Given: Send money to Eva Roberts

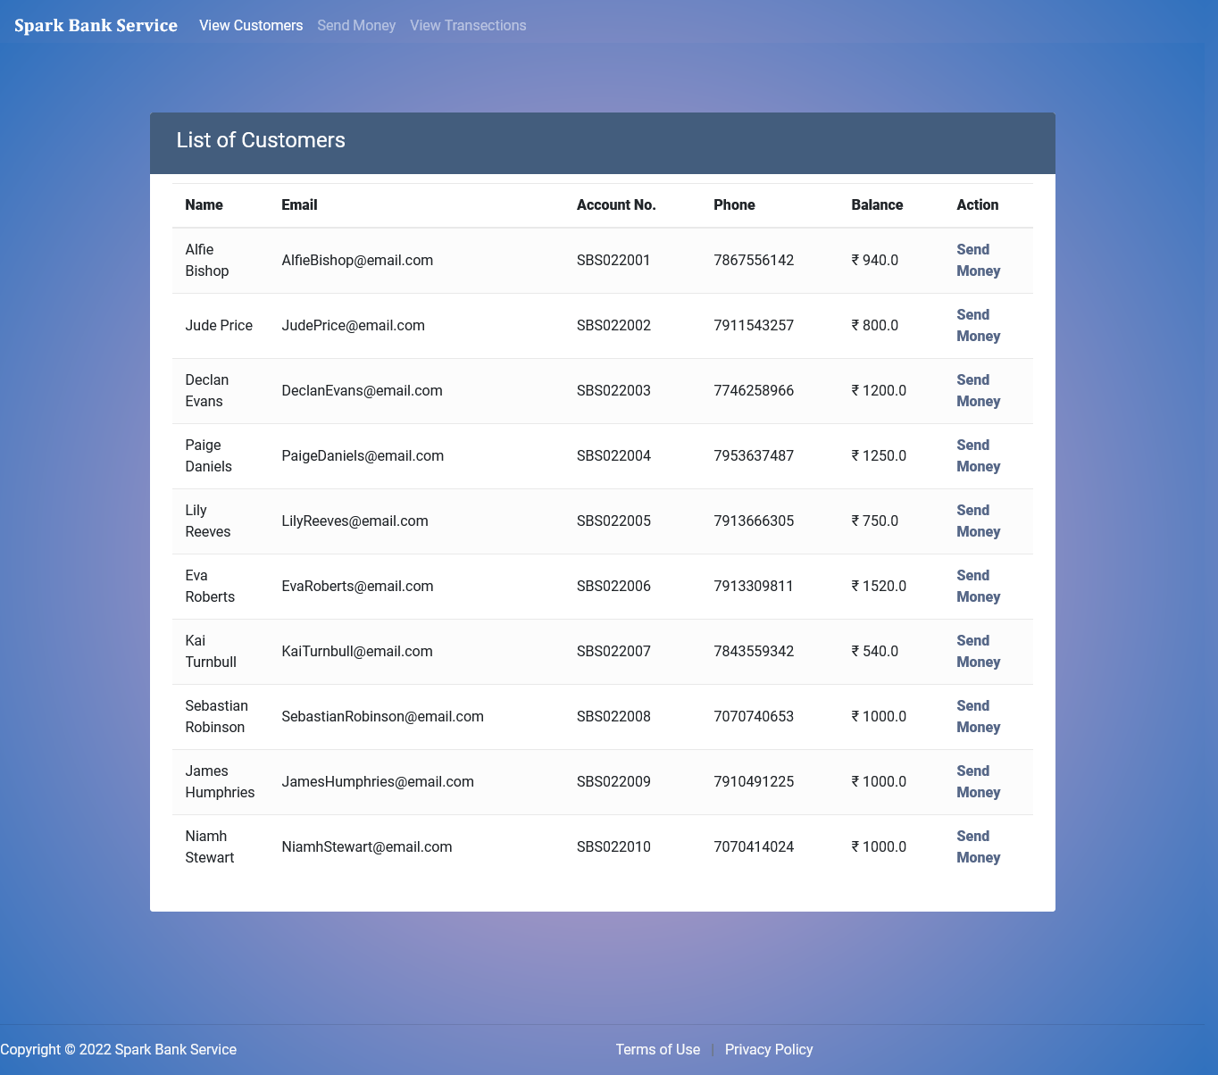Looking at the screenshot, I should 978,586.
